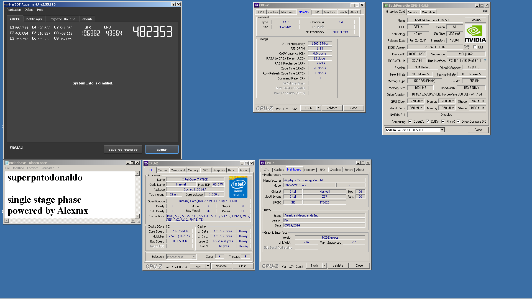Click the Notepad window title icon
532x299 pixels.
coord(7,163)
